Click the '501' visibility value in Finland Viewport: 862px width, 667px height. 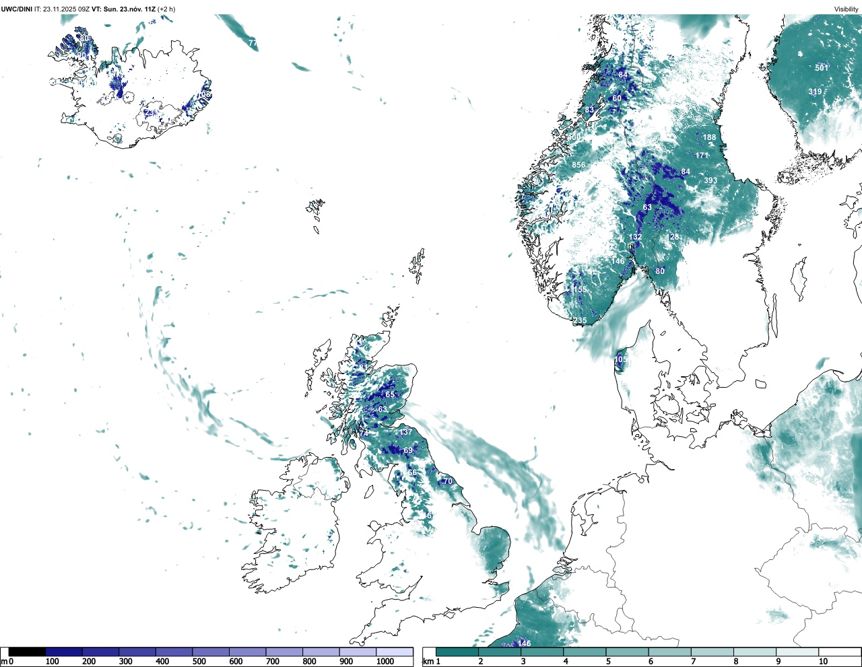coord(822,68)
